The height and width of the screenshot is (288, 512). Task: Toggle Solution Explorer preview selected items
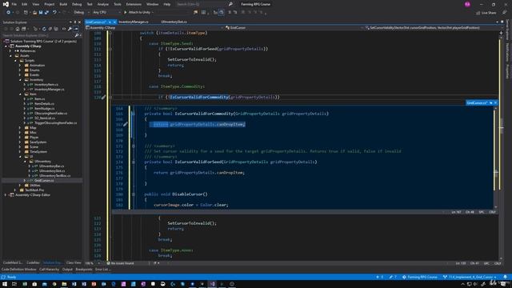(x=76, y=29)
